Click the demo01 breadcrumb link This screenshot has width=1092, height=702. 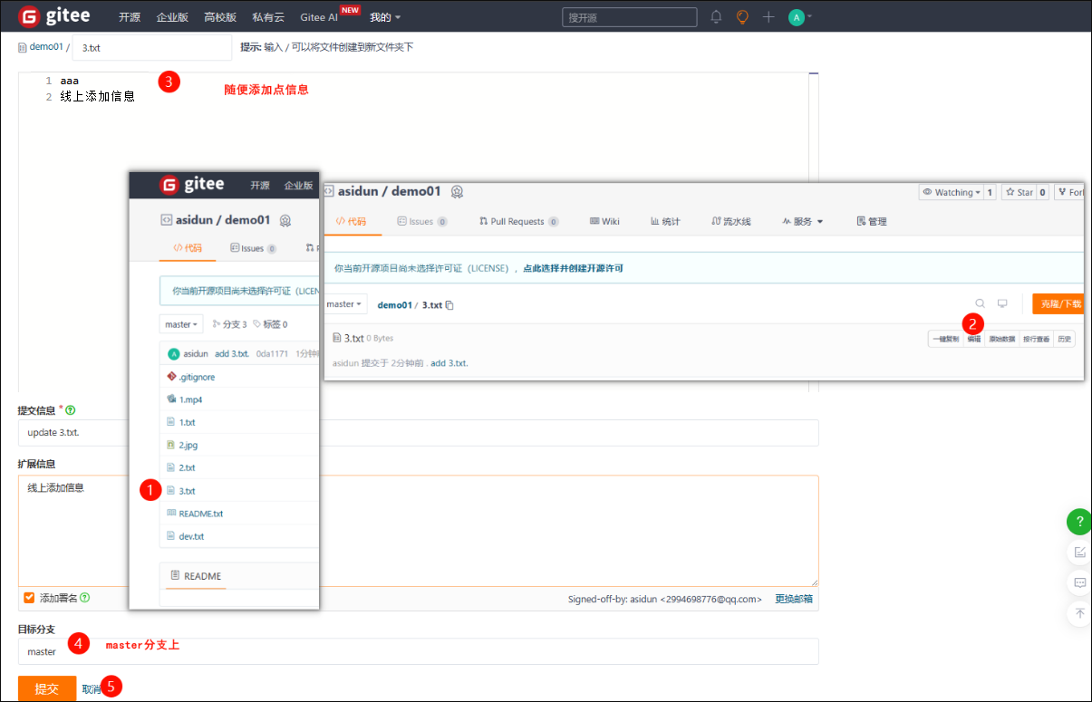tap(45, 47)
